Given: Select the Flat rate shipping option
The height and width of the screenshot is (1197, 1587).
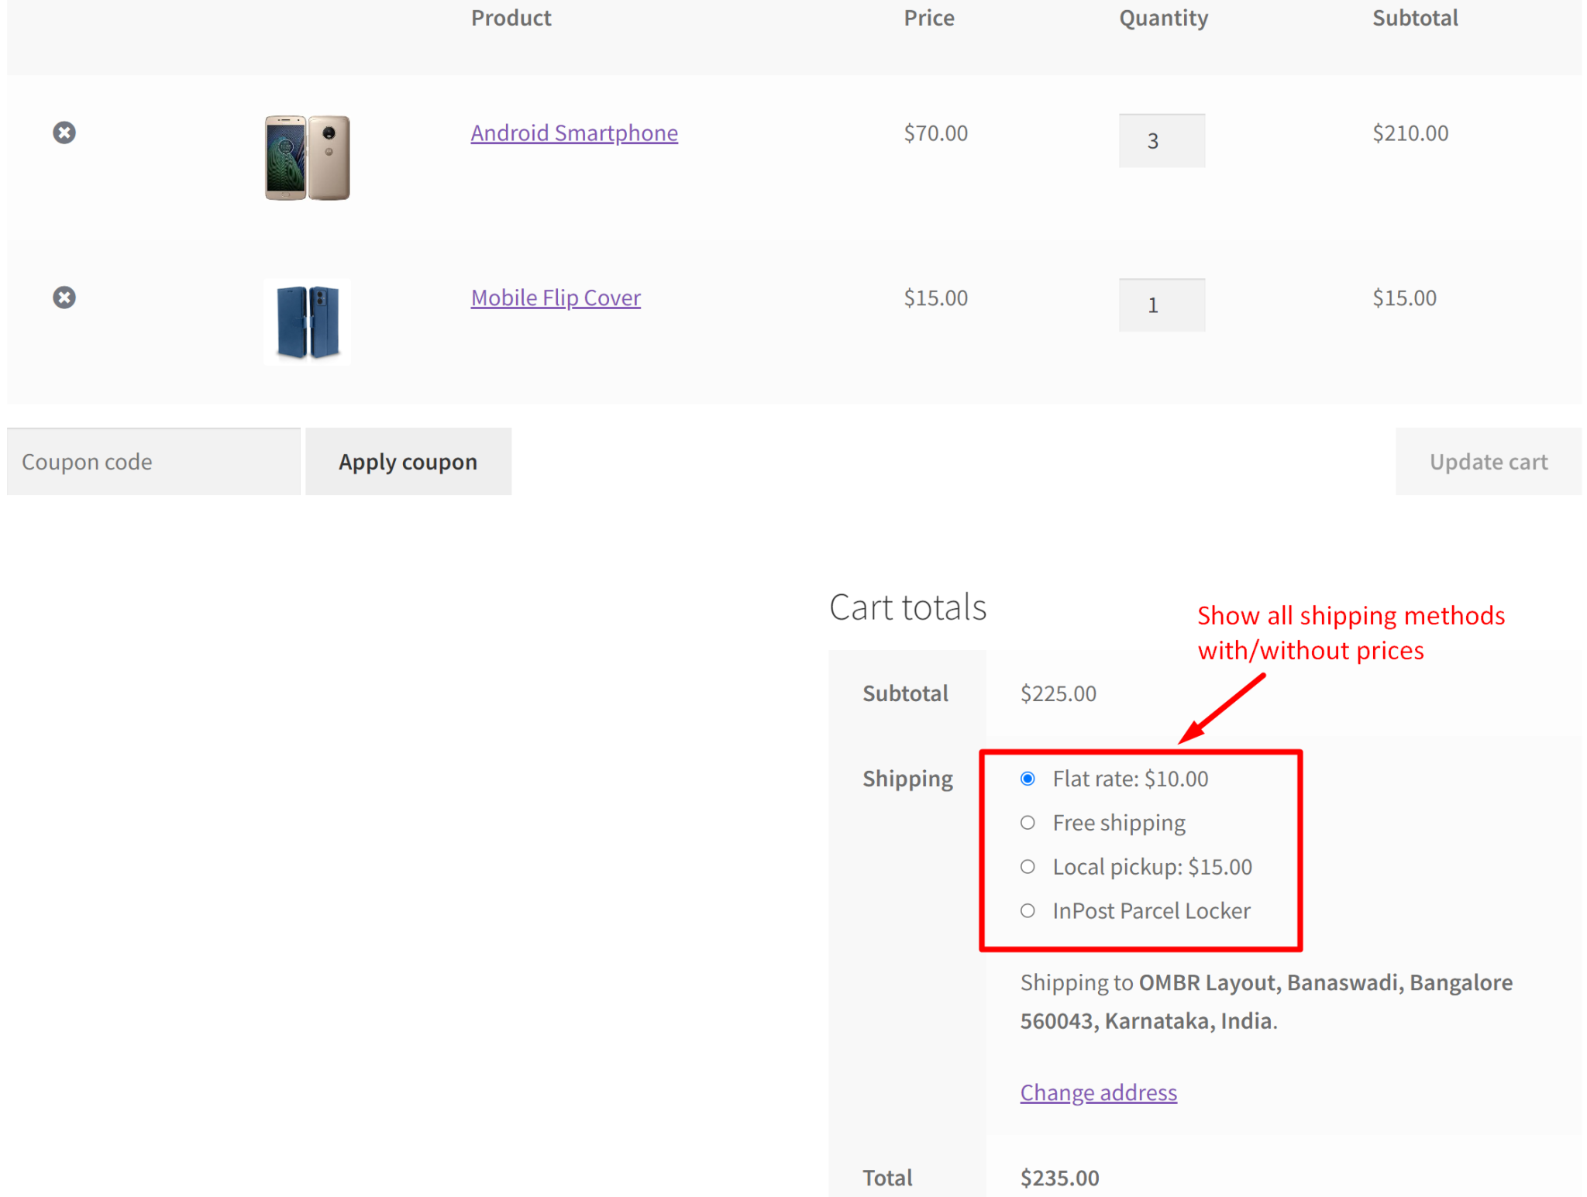Looking at the screenshot, I should click(1028, 779).
